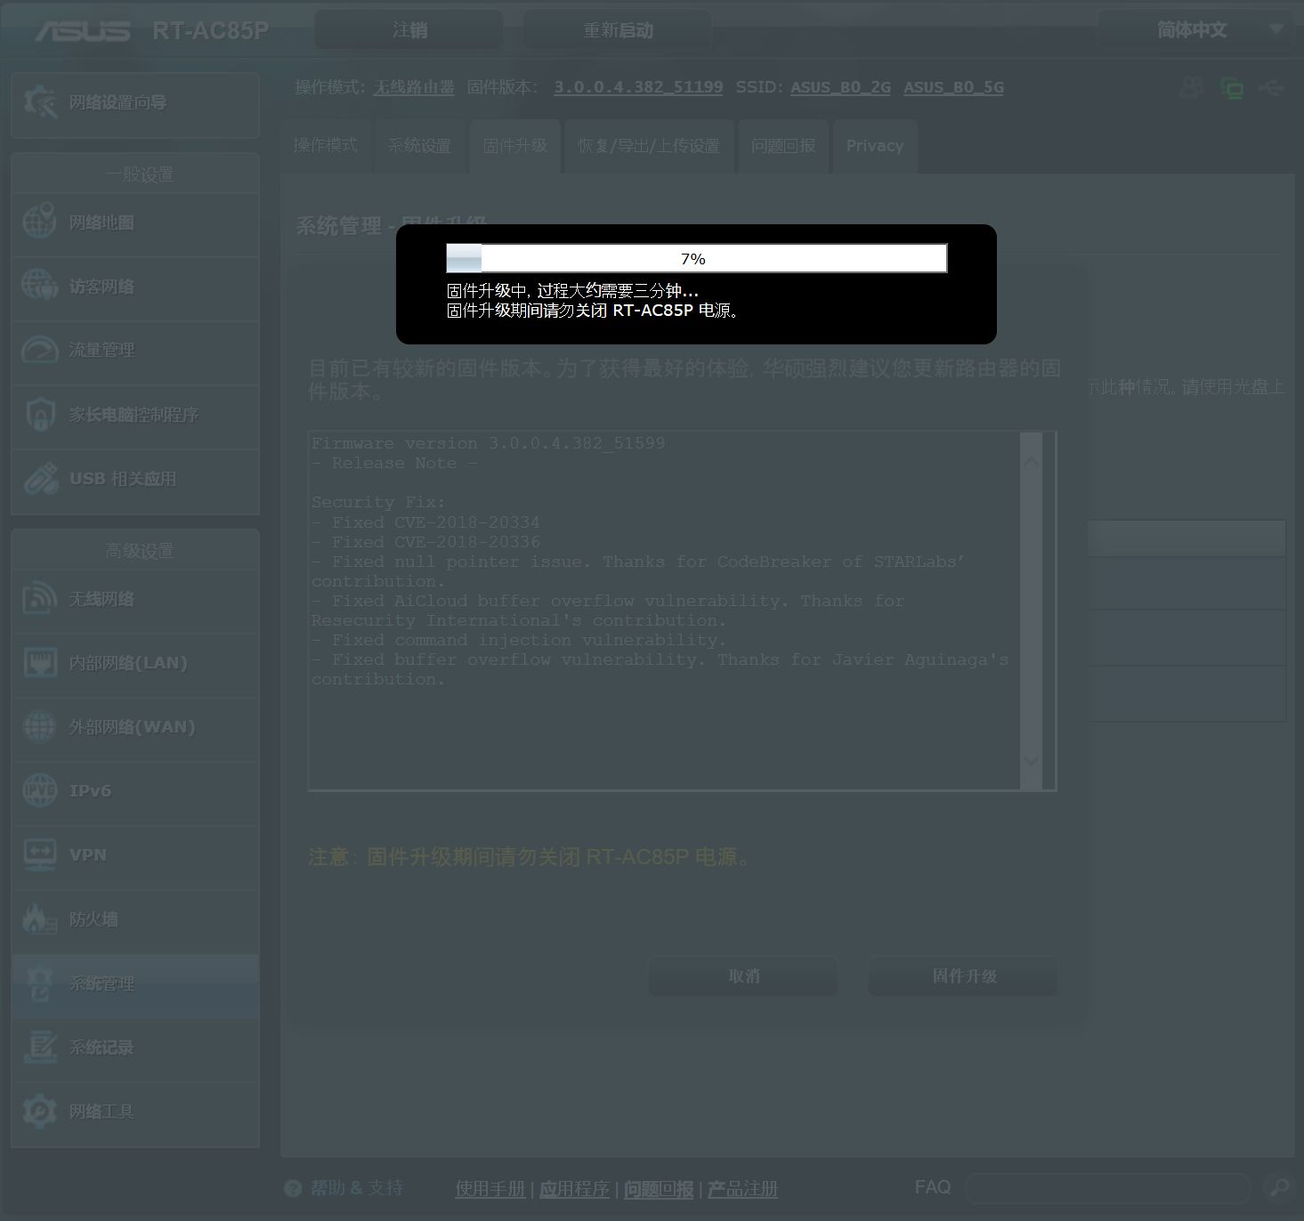Open the 系统管理 icon
The height and width of the screenshot is (1221, 1304).
click(40, 982)
